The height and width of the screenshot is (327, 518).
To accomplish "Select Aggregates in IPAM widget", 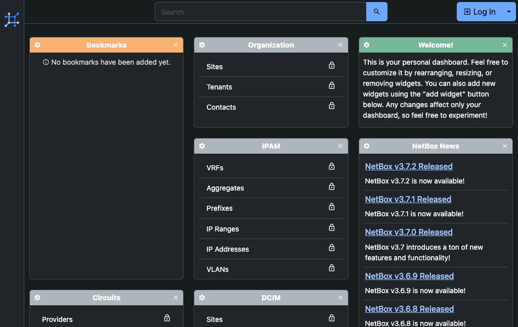I will [x=225, y=188].
